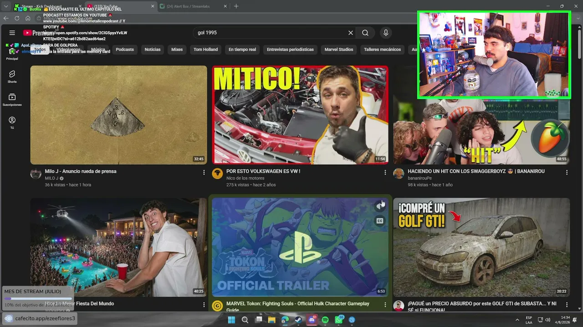Viewport: 583px width, 327px height.
Task: Go back in the browser
Action: (x=6, y=18)
